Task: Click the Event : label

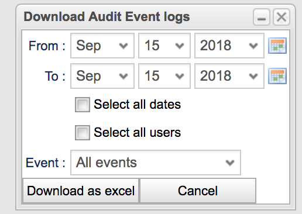Action: pos(46,163)
